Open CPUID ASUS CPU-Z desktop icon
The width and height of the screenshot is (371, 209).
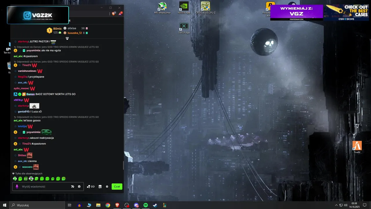(x=205, y=8)
